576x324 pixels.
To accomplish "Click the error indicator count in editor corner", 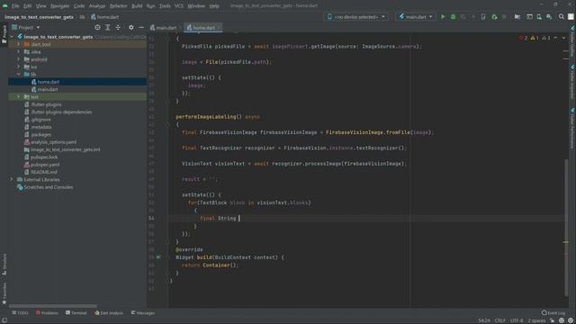I will pos(524,38).
